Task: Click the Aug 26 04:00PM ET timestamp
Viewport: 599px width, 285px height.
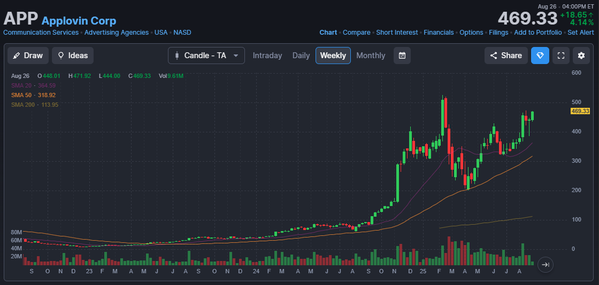Action: 566,6
